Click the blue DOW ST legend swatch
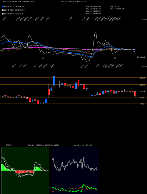The image size is (147, 194). (3, 6)
